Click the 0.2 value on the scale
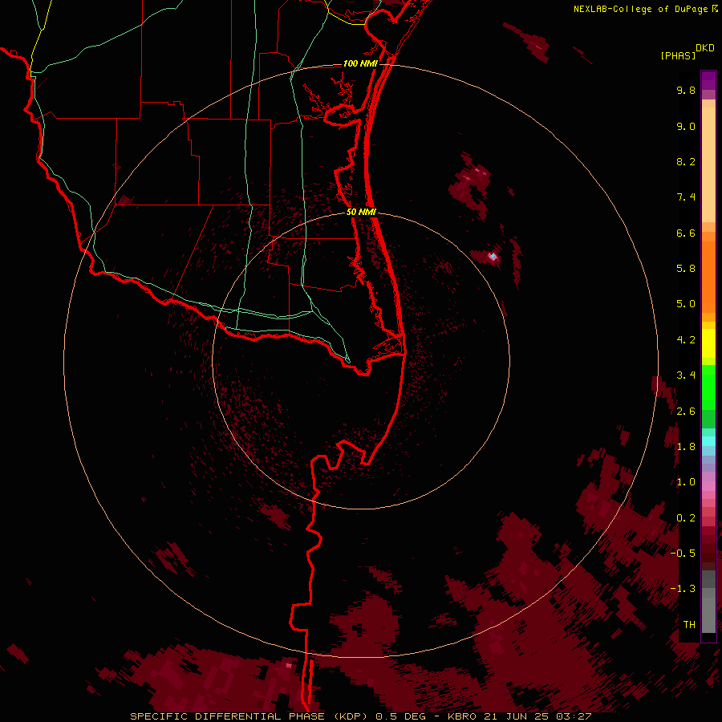 point(686,518)
